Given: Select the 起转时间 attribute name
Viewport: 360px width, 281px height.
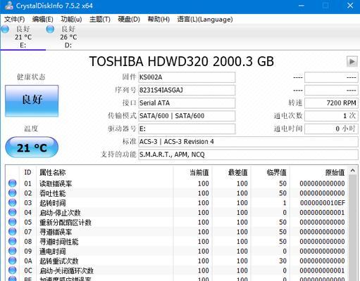Looking at the screenshot, I should pyautogui.click(x=53, y=203).
